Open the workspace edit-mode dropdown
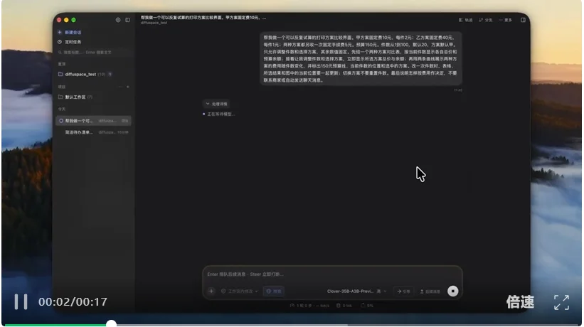The image size is (584, 327). [239, 291]
